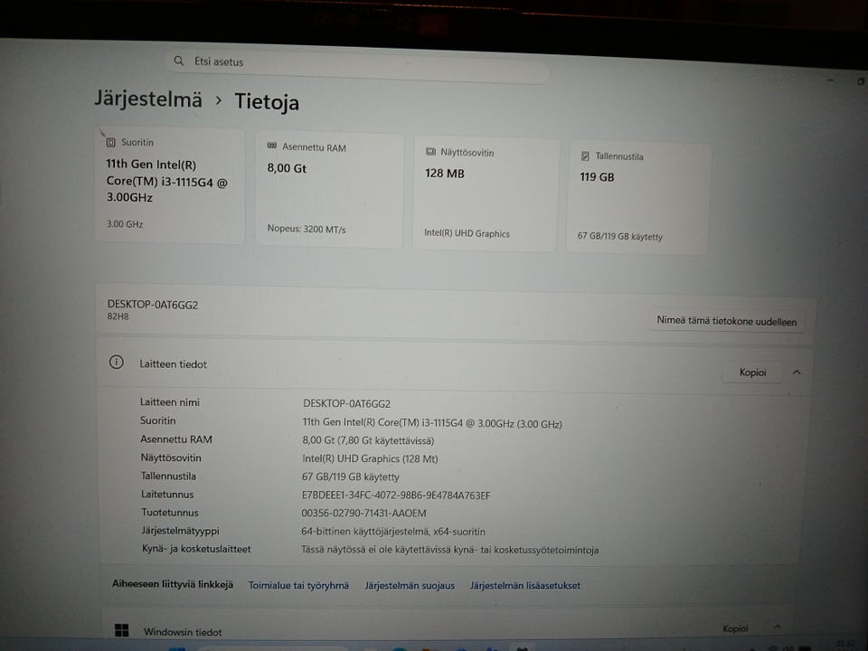This screenshot has width=868, height=651.
Task: Select '8,00 Gt (7,80 Gt käytettävissä)' text
Action: (368, 440)
